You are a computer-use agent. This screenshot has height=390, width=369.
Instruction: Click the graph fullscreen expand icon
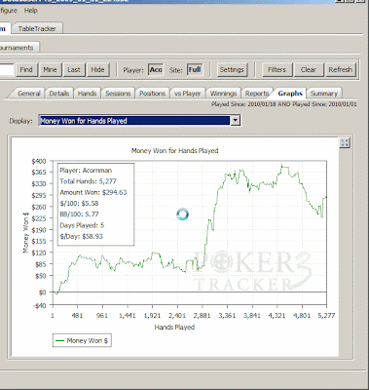tap(345, 142)
